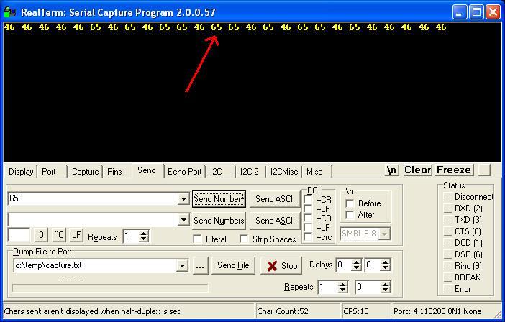Expand the first send text dropdown containing 65
This screenshot has width=505, height=322.
pos(183,199)
